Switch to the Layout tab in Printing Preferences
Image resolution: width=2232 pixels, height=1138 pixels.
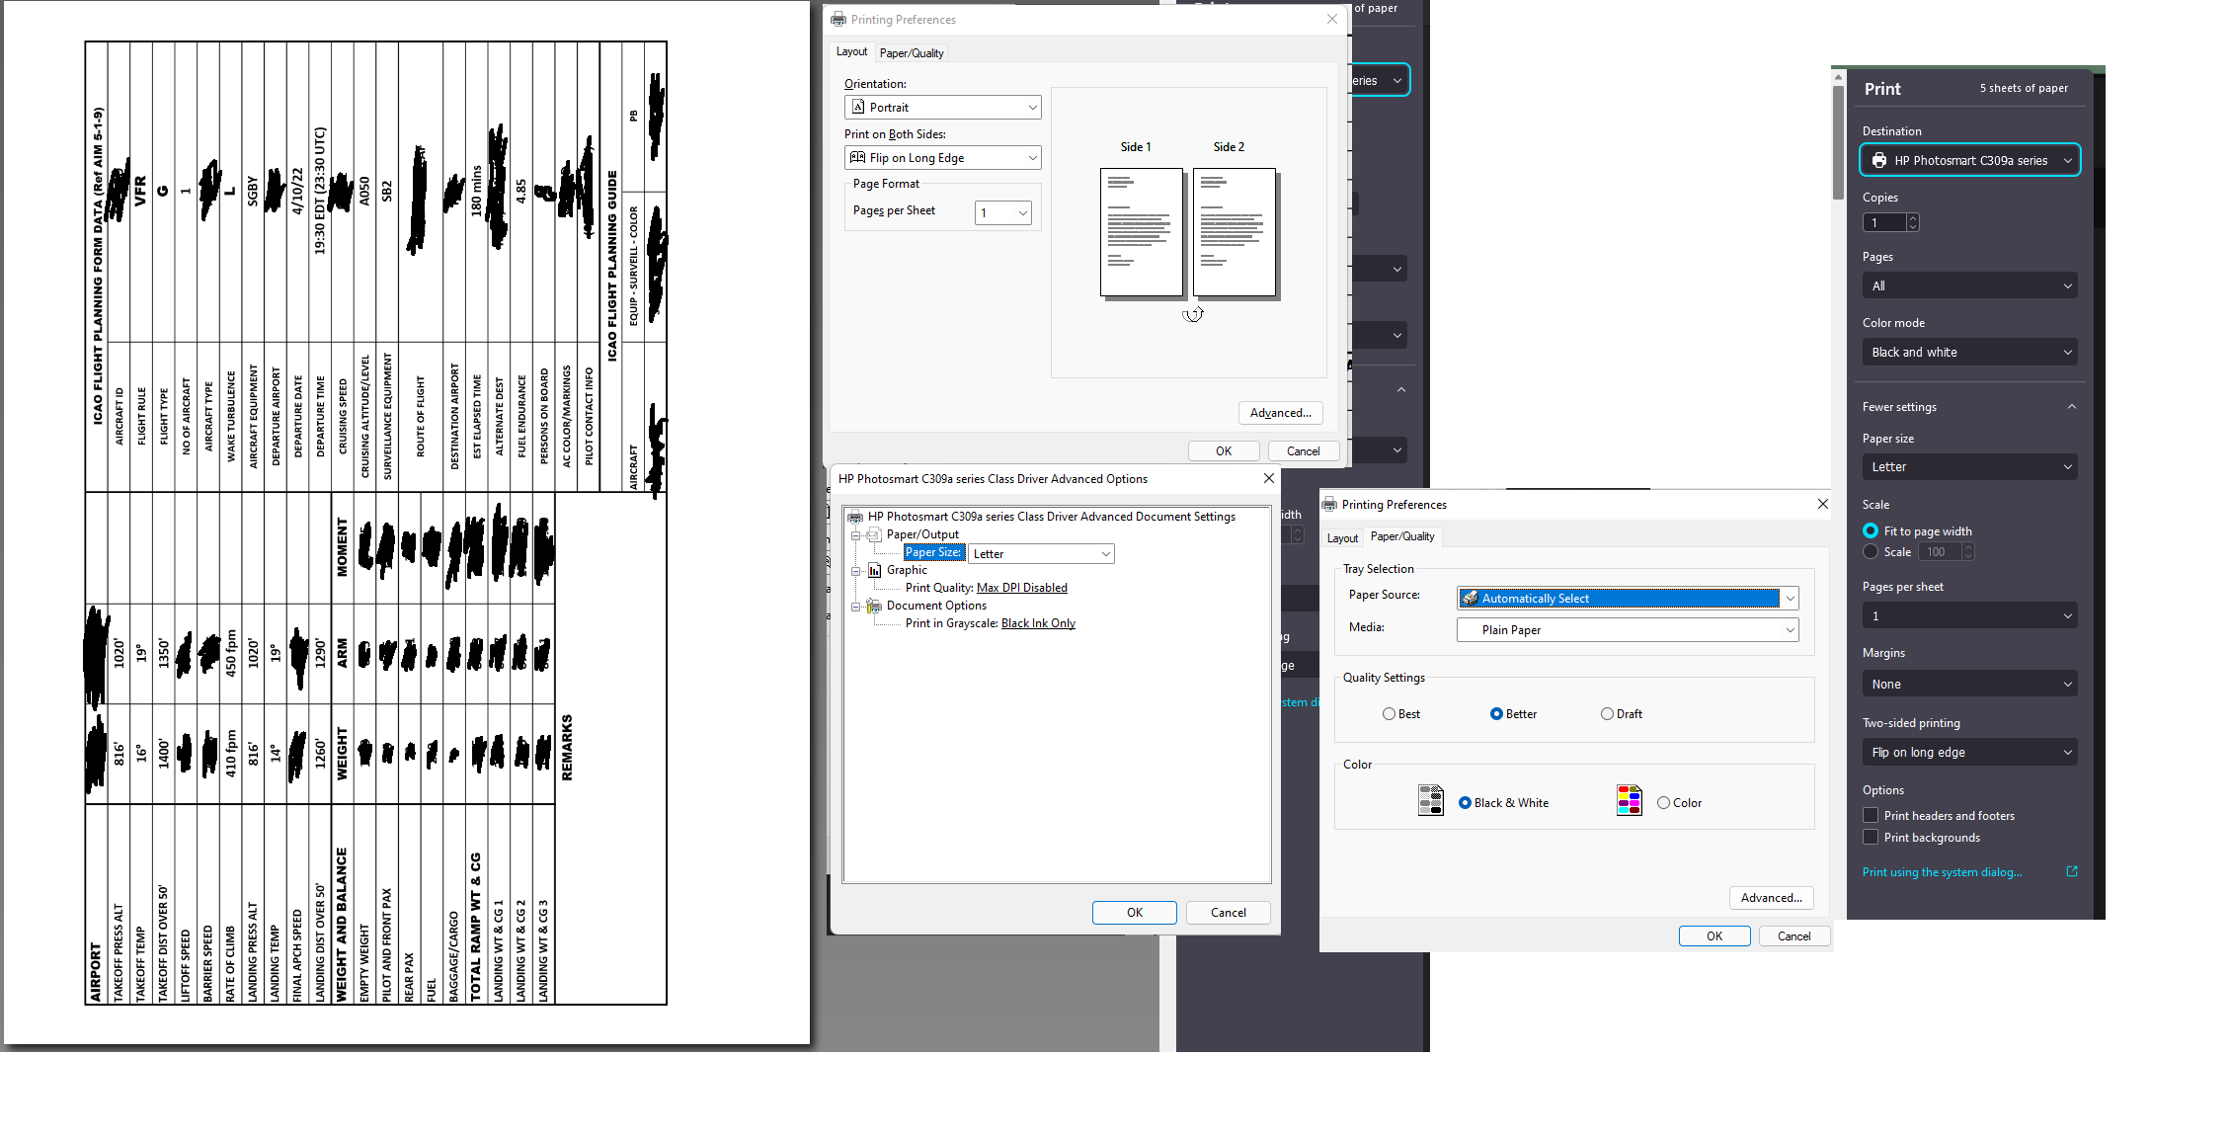coord(1342,537)
